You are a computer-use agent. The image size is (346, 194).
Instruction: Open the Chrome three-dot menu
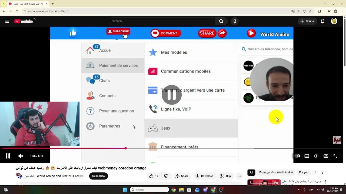[342, 11]
